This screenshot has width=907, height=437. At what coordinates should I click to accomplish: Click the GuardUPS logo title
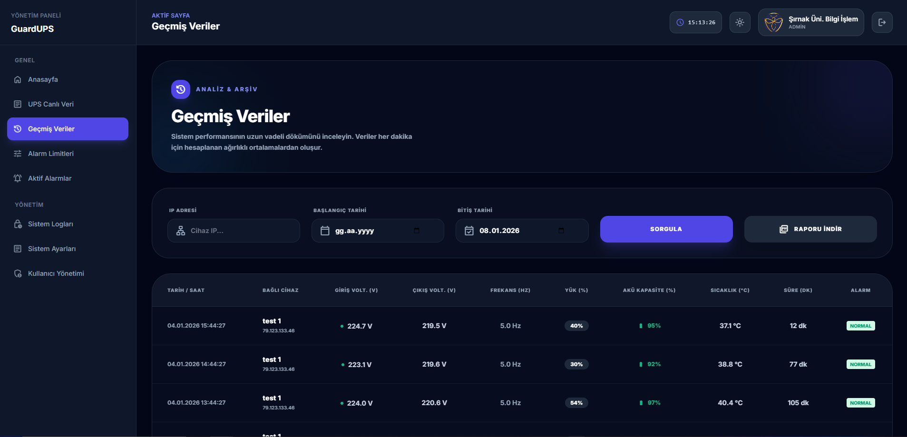coord(32,29)
